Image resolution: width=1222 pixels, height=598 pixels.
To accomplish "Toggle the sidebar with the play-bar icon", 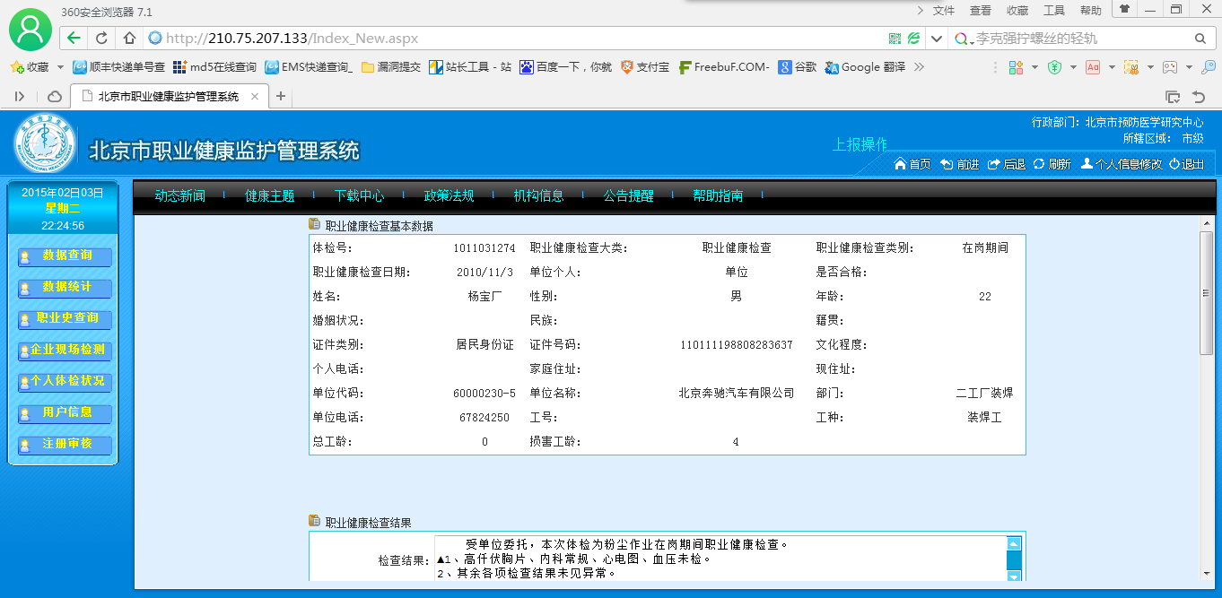I will pos(20,96).
